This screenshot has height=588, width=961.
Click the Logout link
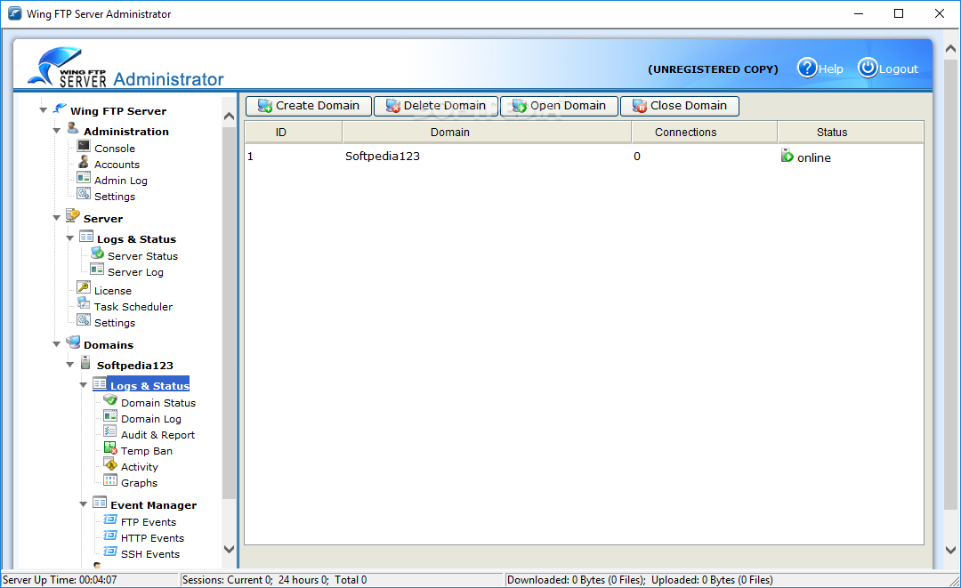pos(899,69)
